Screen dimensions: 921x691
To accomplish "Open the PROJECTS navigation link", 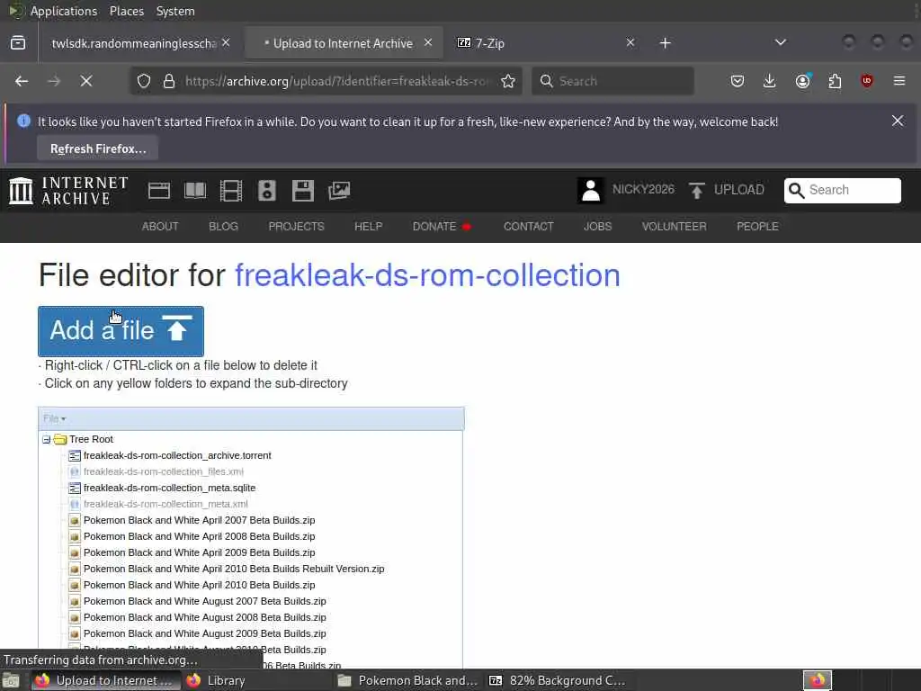I will pos(296,227).
